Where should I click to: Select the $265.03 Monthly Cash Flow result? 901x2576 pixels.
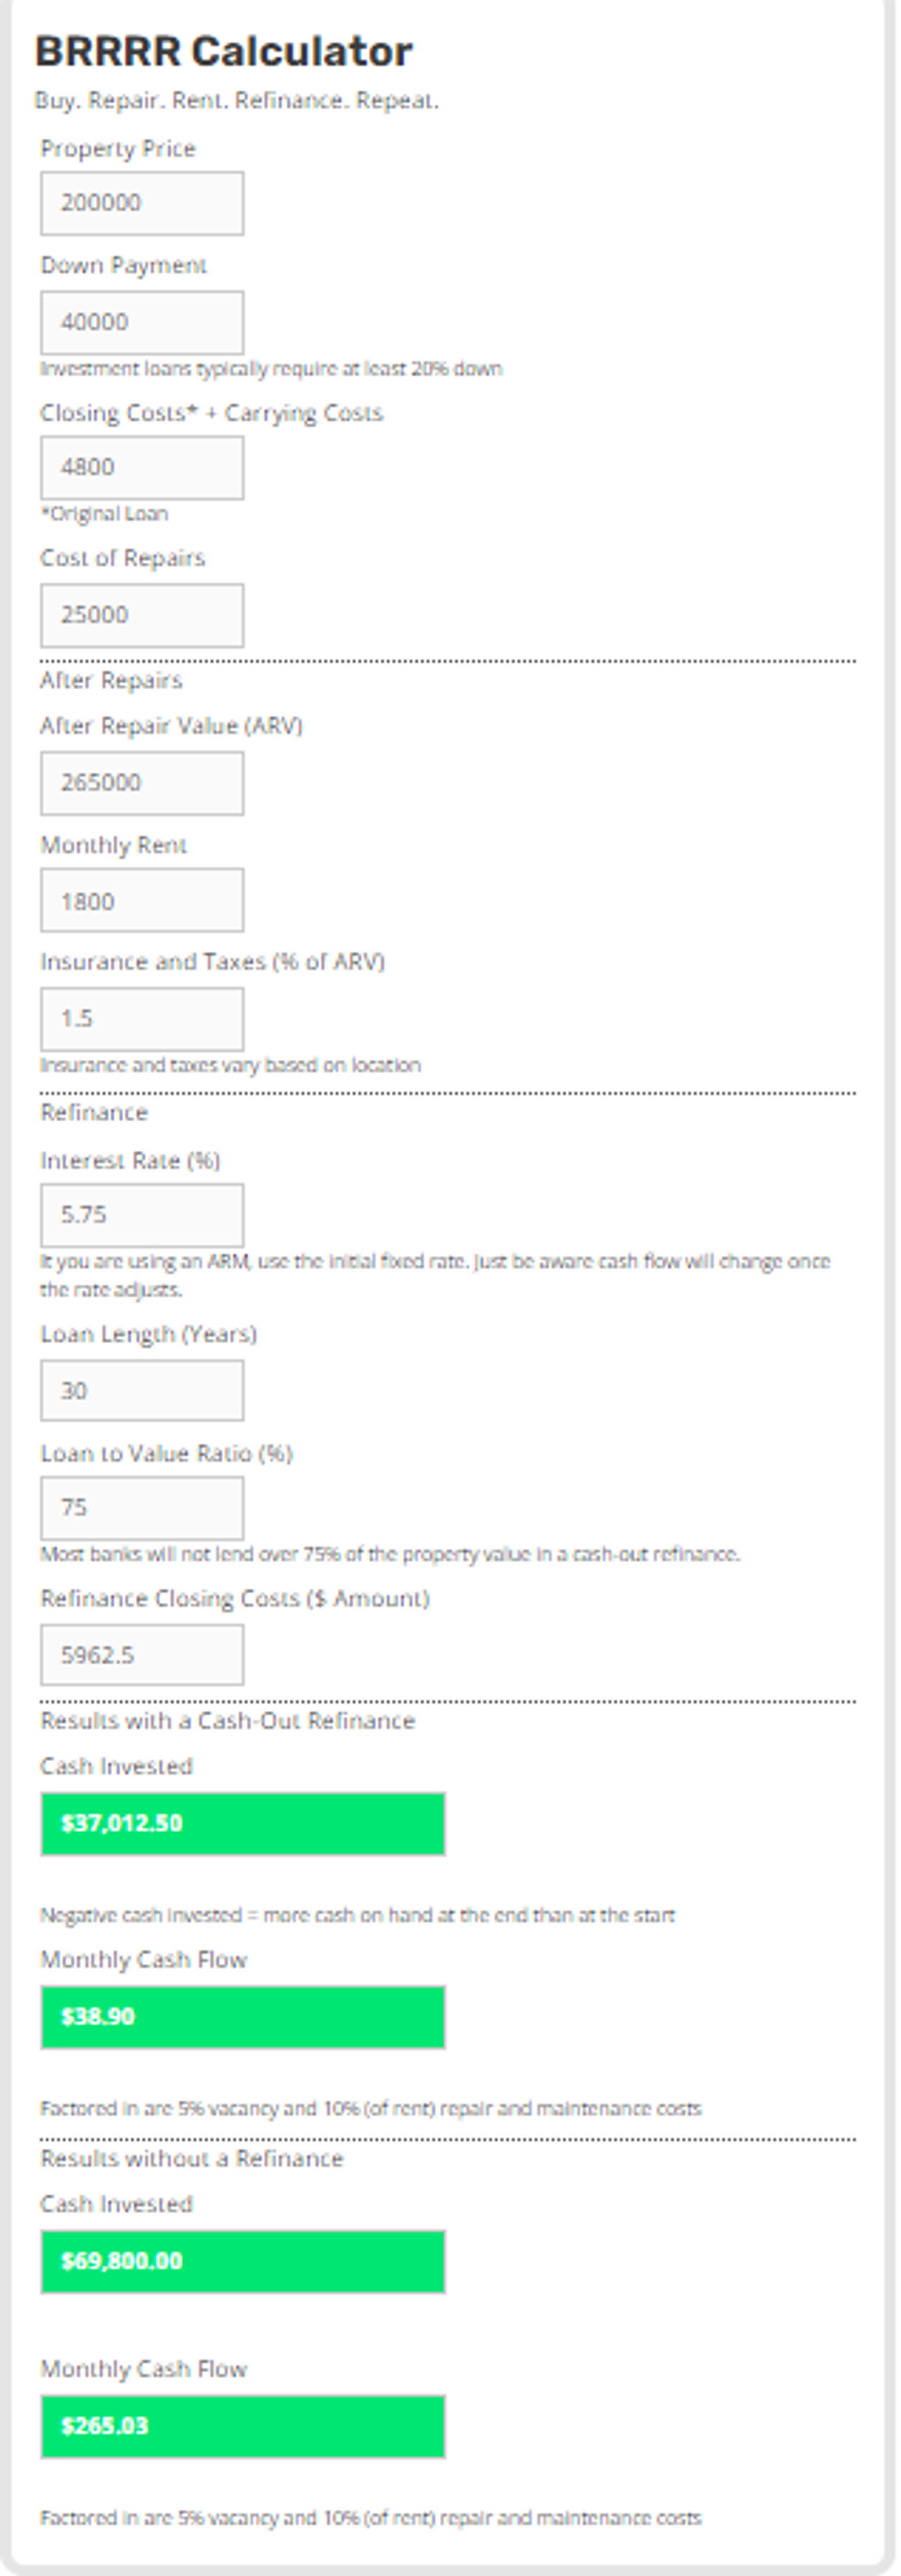tap(243, 2426)
